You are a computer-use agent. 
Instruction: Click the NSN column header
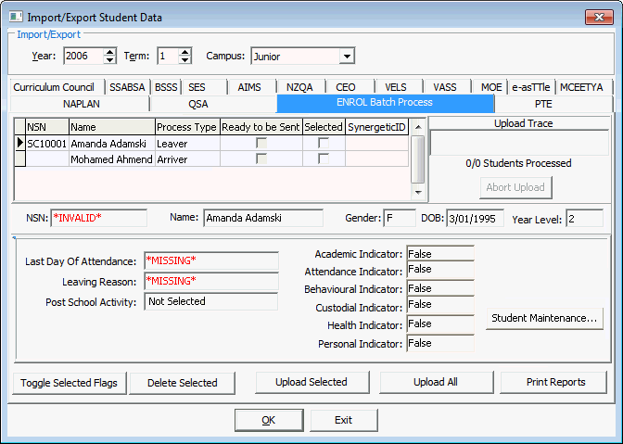click(47, 127)
